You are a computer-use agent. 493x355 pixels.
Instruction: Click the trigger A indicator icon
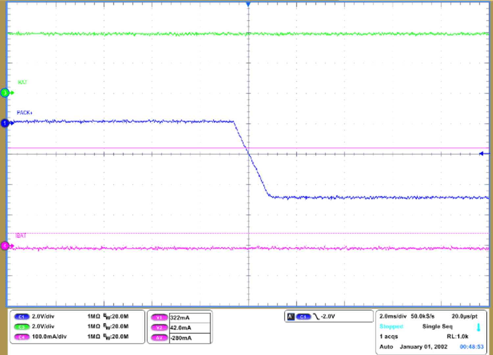[x=291, y=317]
